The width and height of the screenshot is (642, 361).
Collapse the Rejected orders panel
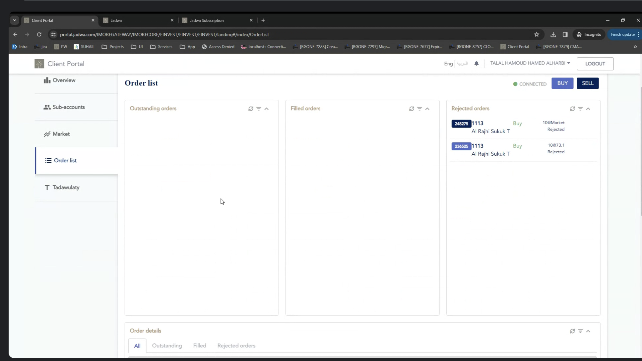click(588, 109)
